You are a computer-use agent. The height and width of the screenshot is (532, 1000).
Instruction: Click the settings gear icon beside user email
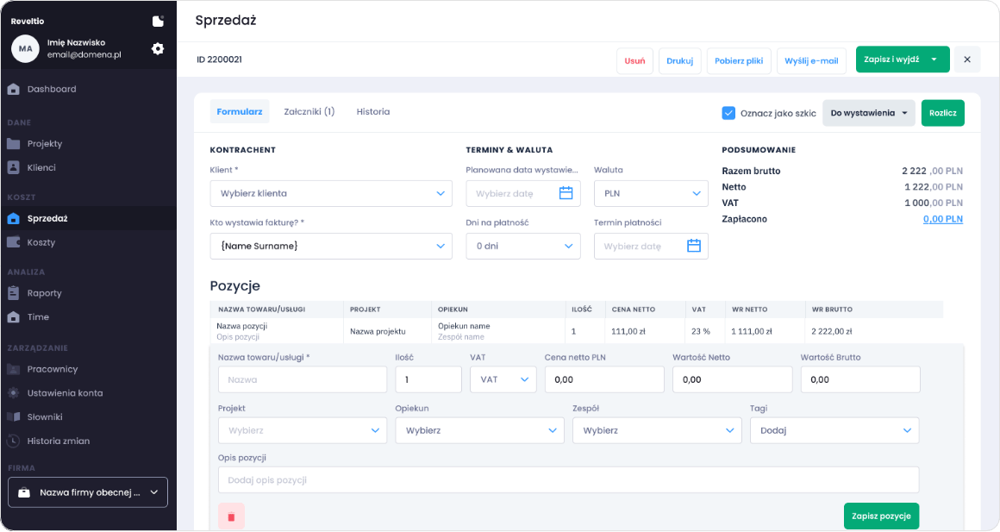(158, 49)
